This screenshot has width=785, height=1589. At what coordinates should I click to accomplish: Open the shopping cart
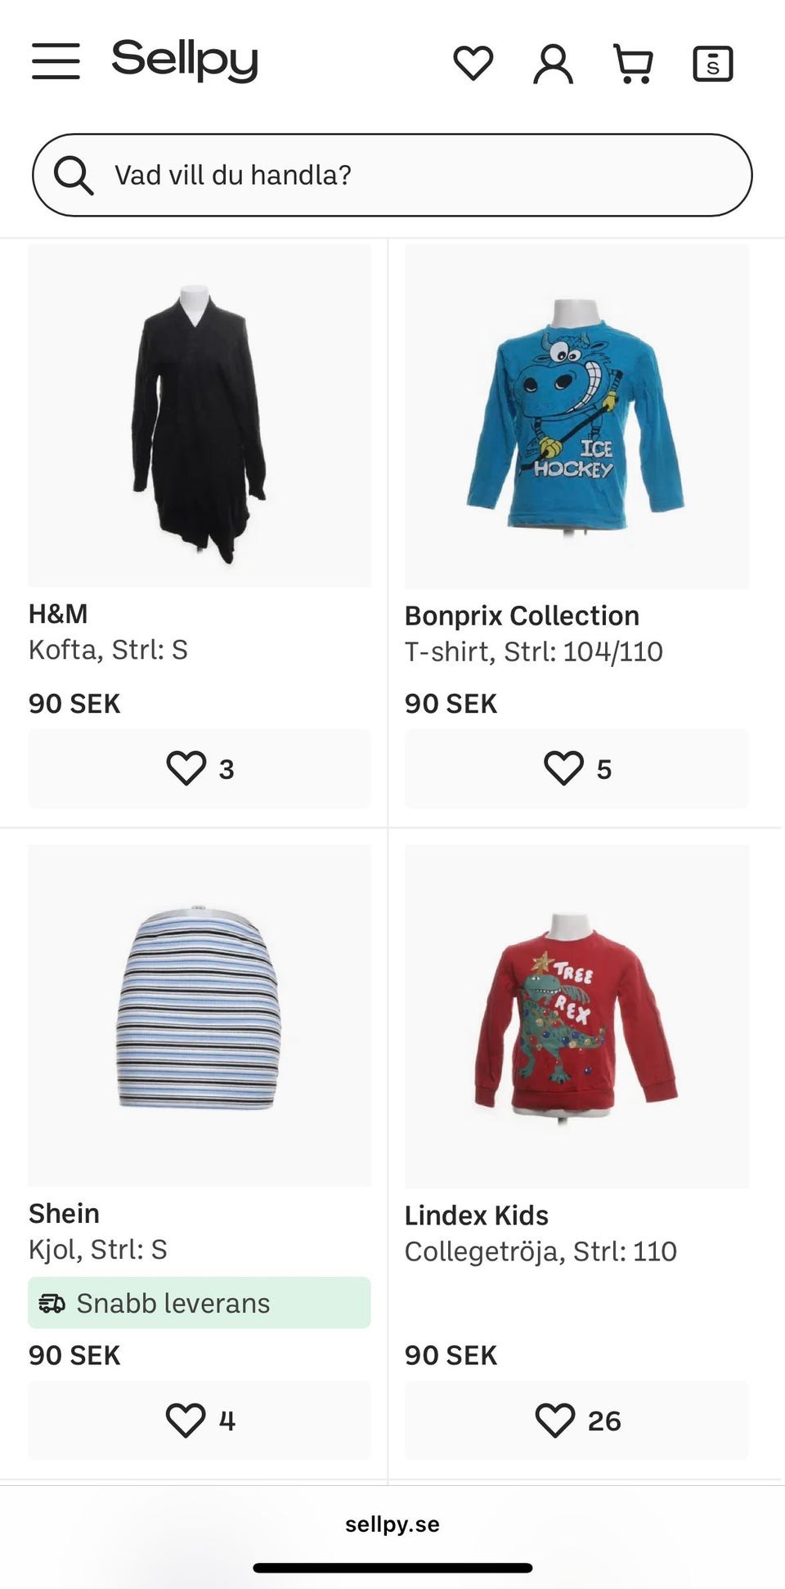[633, 63]
